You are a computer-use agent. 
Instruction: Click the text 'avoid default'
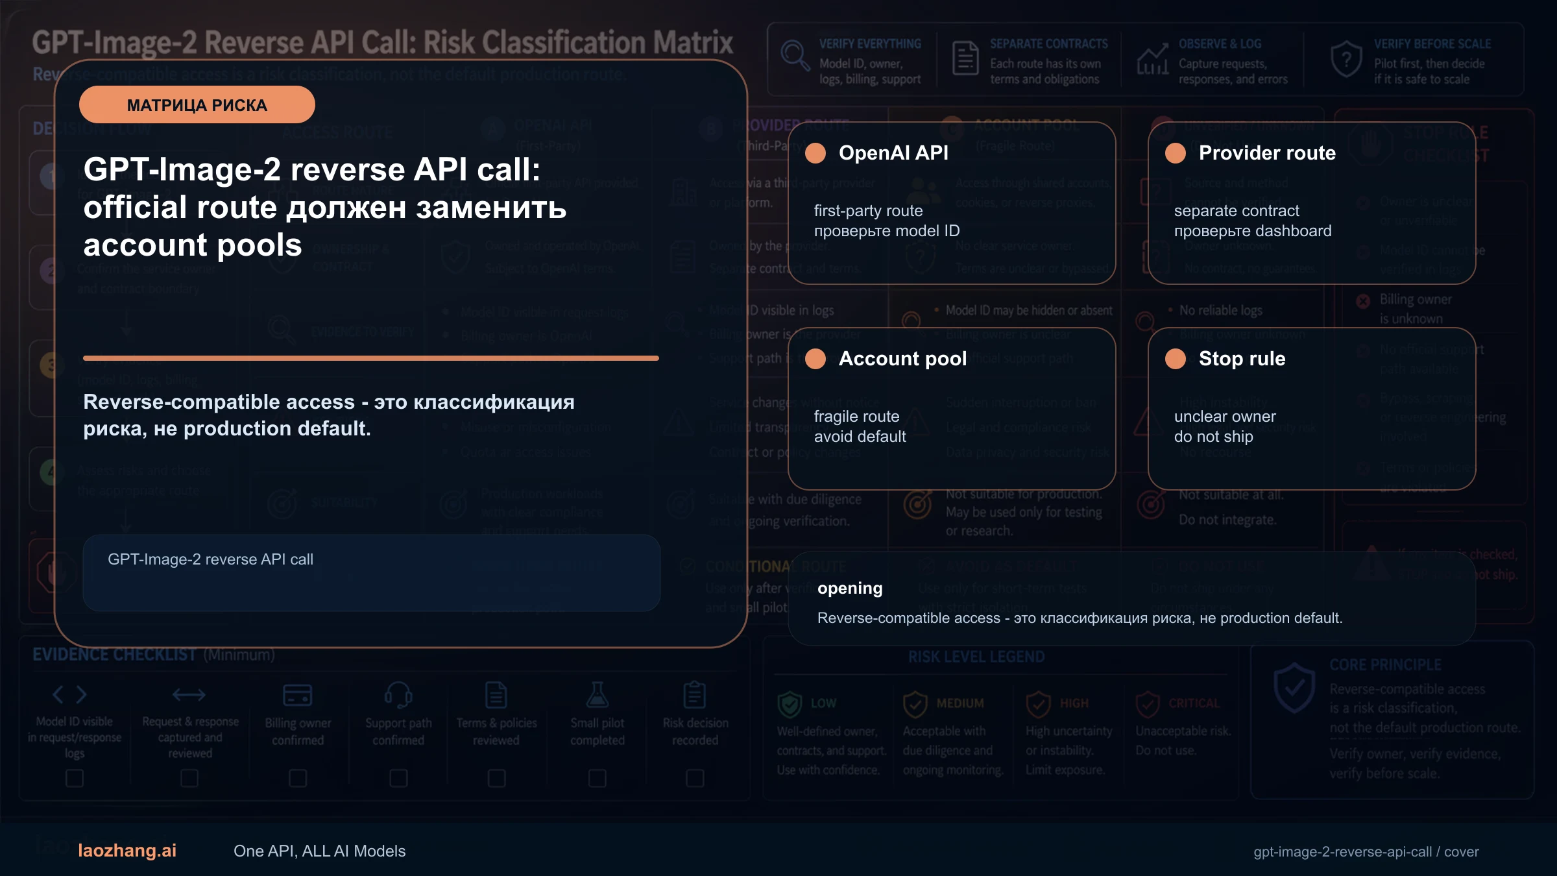[860, 437]
